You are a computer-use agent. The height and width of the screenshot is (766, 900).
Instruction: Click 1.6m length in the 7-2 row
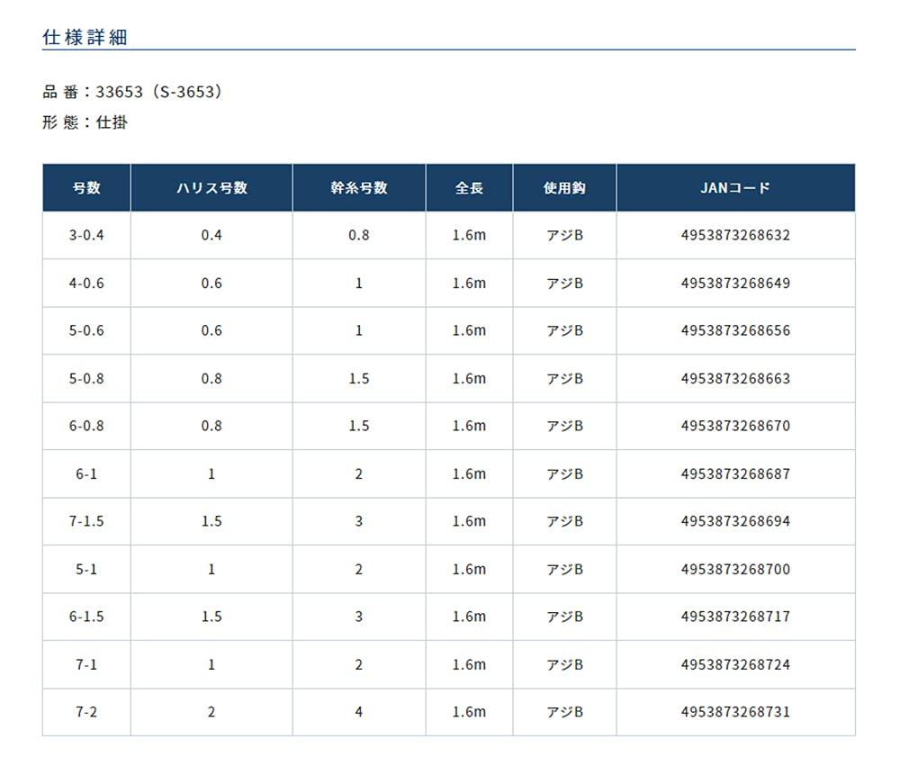point(470,712)
